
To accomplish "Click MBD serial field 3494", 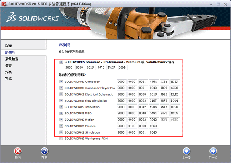I will pyautogui.click(x=154, y=114).
